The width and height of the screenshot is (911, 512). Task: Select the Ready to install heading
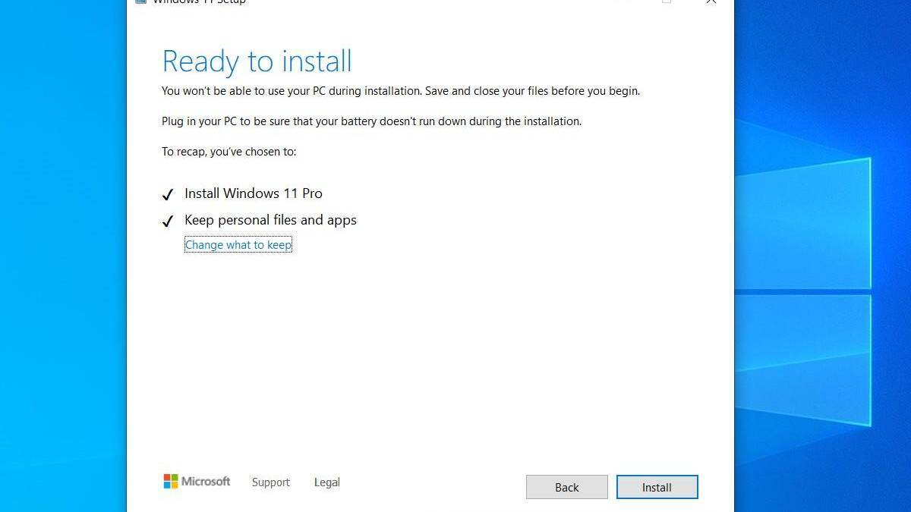[257, 61]
